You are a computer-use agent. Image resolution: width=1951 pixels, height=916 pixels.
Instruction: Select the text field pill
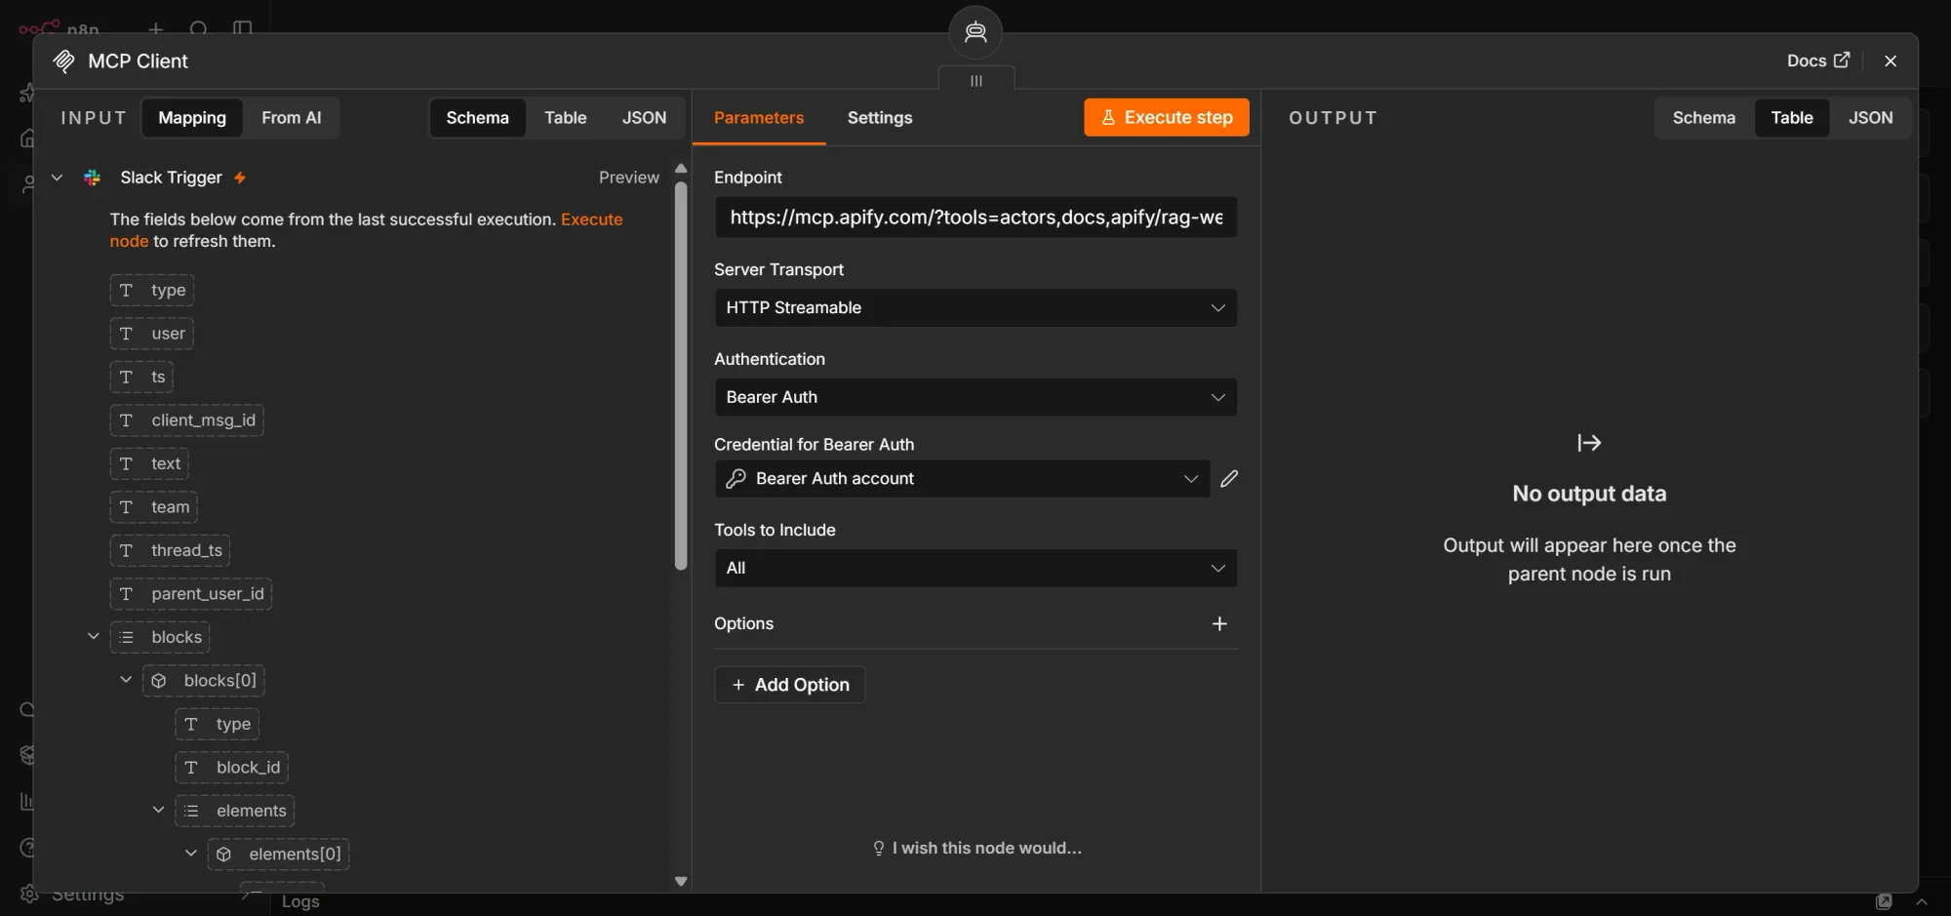click(149, 464)
